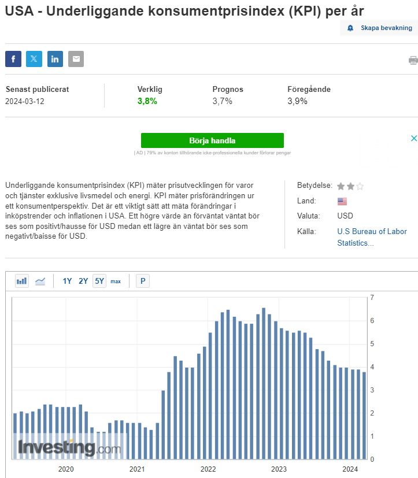Click the rightmost 2024 chart bar
The height and width of the screenshot is (478, 418).
[x=364, y=415]
